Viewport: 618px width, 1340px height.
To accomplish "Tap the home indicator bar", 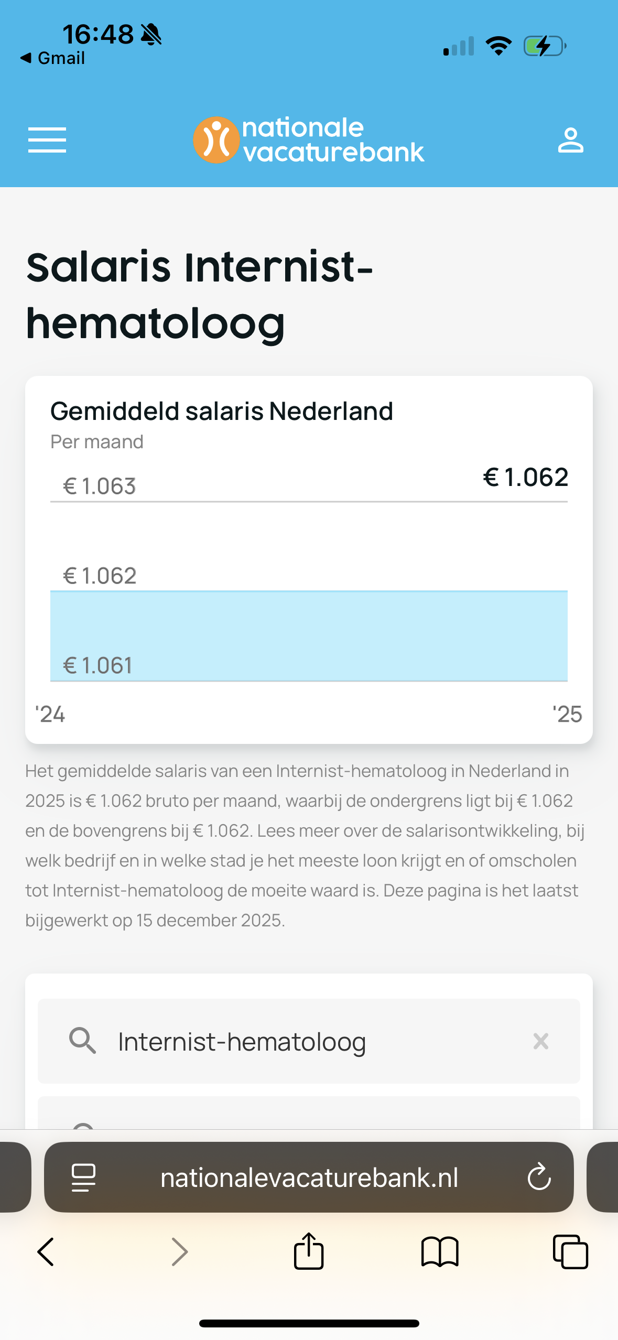I will click(309, 1323).
